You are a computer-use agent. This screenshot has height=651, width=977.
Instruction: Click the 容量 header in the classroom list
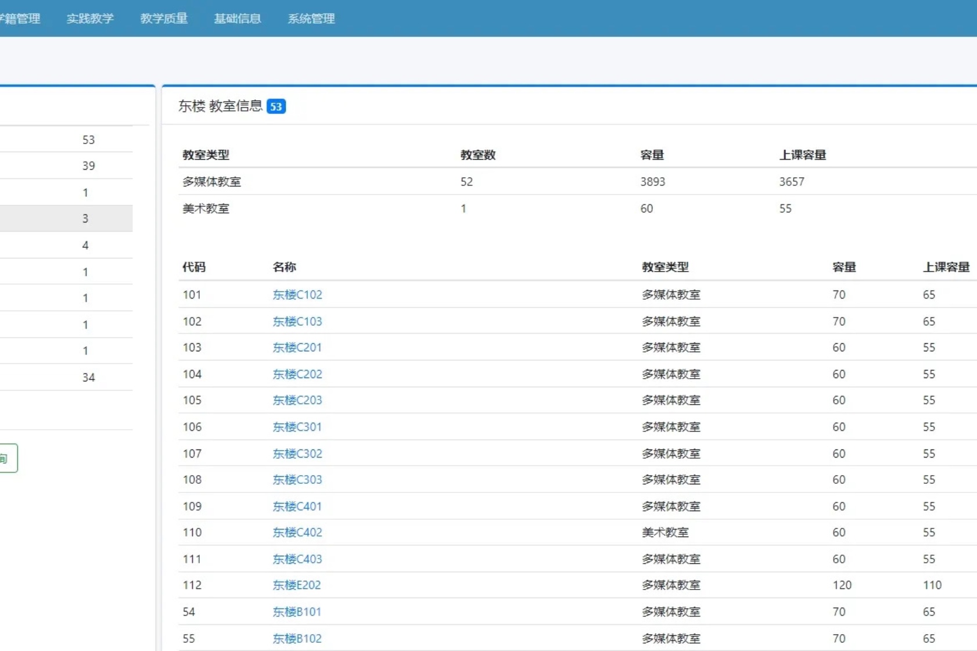pos(844,267)
